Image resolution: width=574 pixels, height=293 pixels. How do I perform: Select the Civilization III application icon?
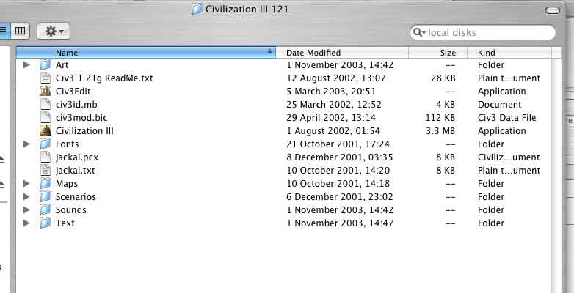(x=45, y=130)
